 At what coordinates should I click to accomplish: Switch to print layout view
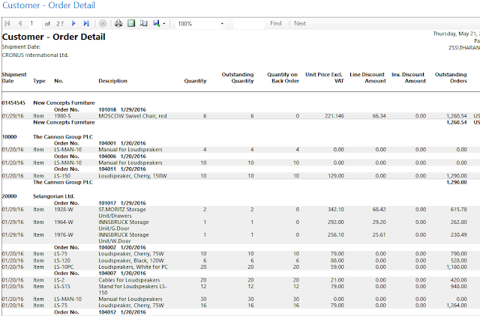pyautogui.click(x=130, y=24)
